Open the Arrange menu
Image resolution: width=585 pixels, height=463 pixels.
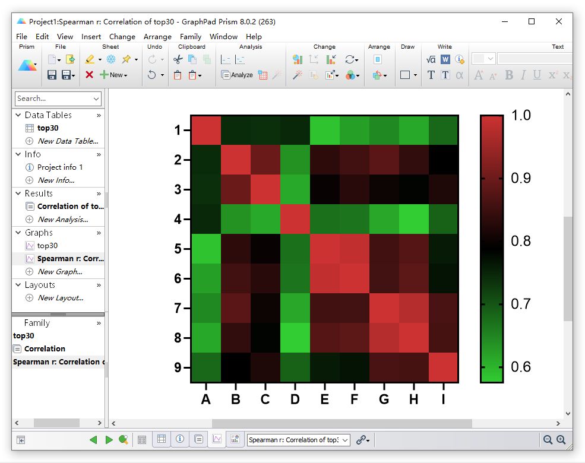coord(157,37)
